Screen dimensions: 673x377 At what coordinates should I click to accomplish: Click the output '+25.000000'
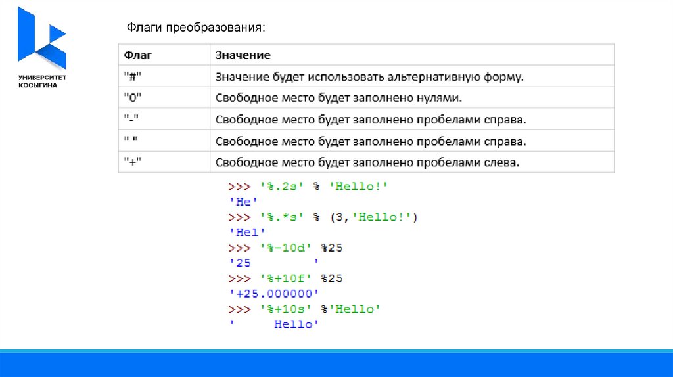(x=273, y=294)
